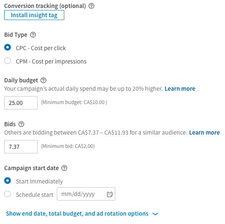Screen dimensions: 225x224
Task: Select CPC - Cost per click
Action: pyautogui.click(x=8, y=47)
